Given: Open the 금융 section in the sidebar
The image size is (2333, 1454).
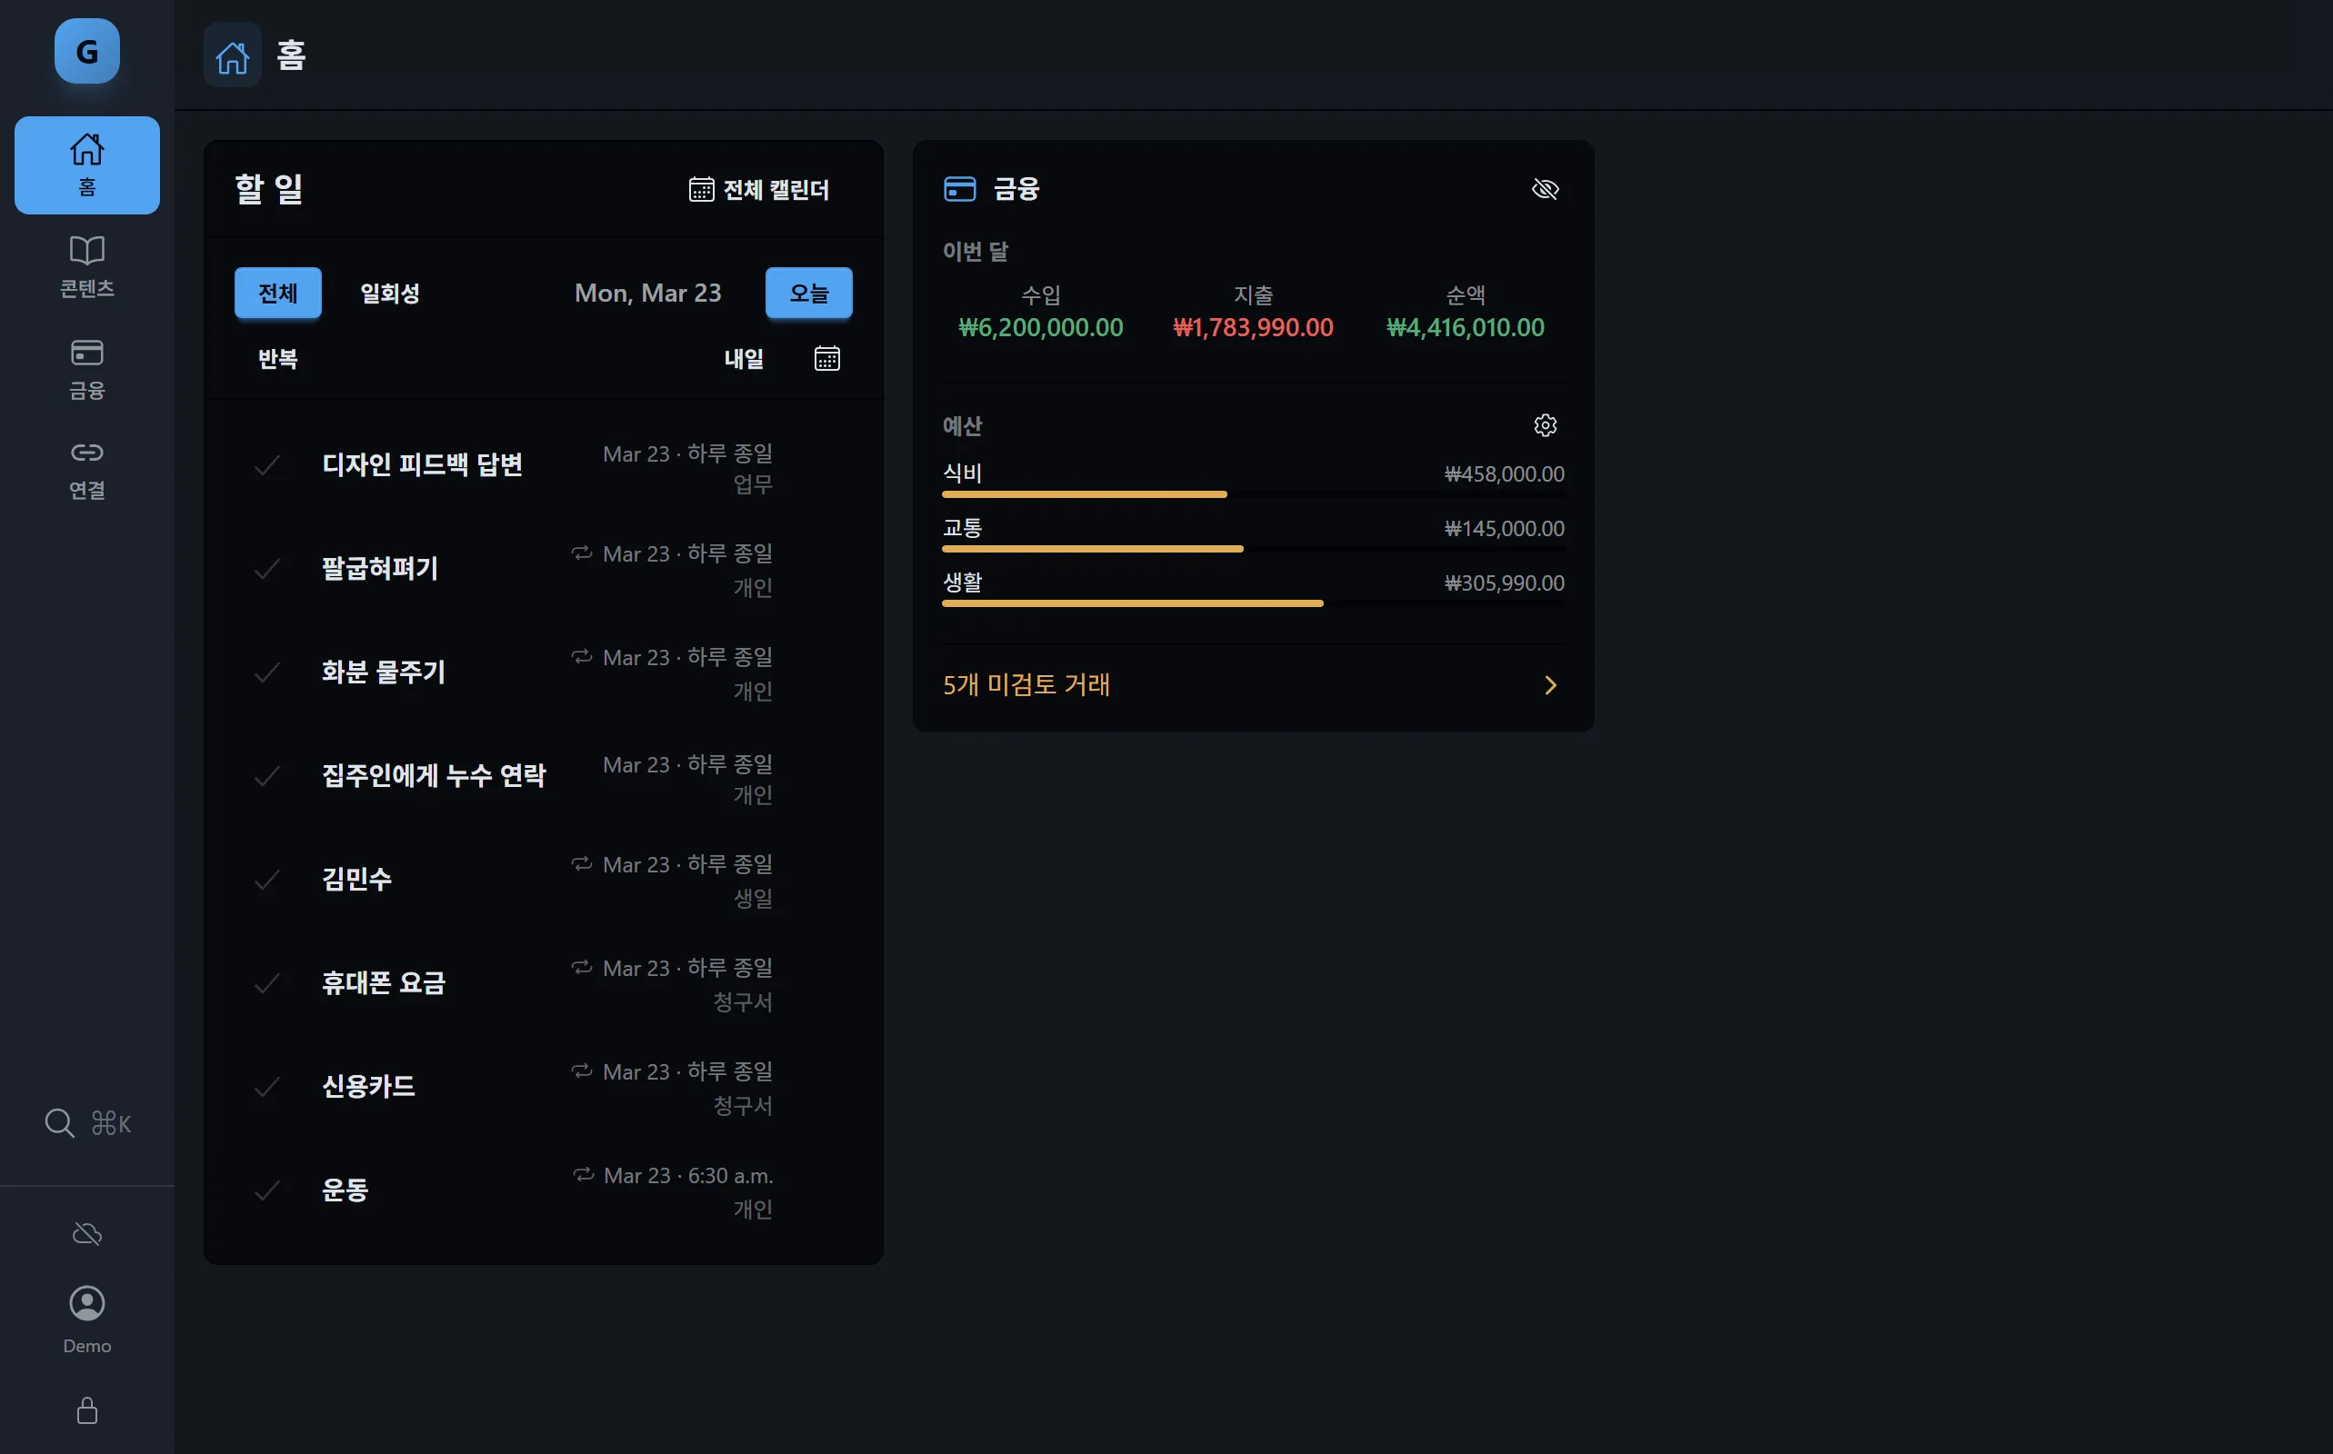Looking at the screenshot, I should (86, 368).
